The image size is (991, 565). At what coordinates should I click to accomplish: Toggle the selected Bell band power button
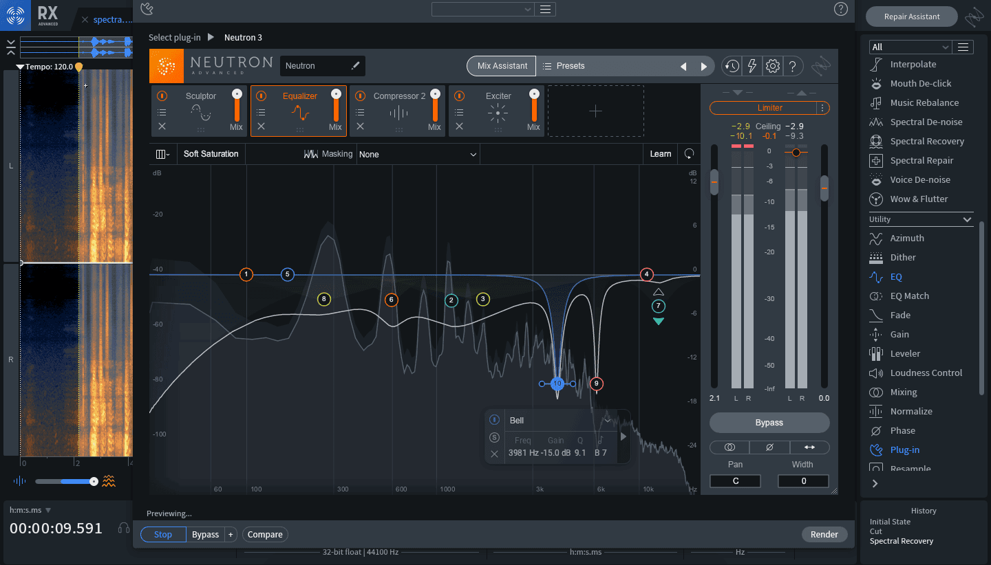(x=494, y=420)
